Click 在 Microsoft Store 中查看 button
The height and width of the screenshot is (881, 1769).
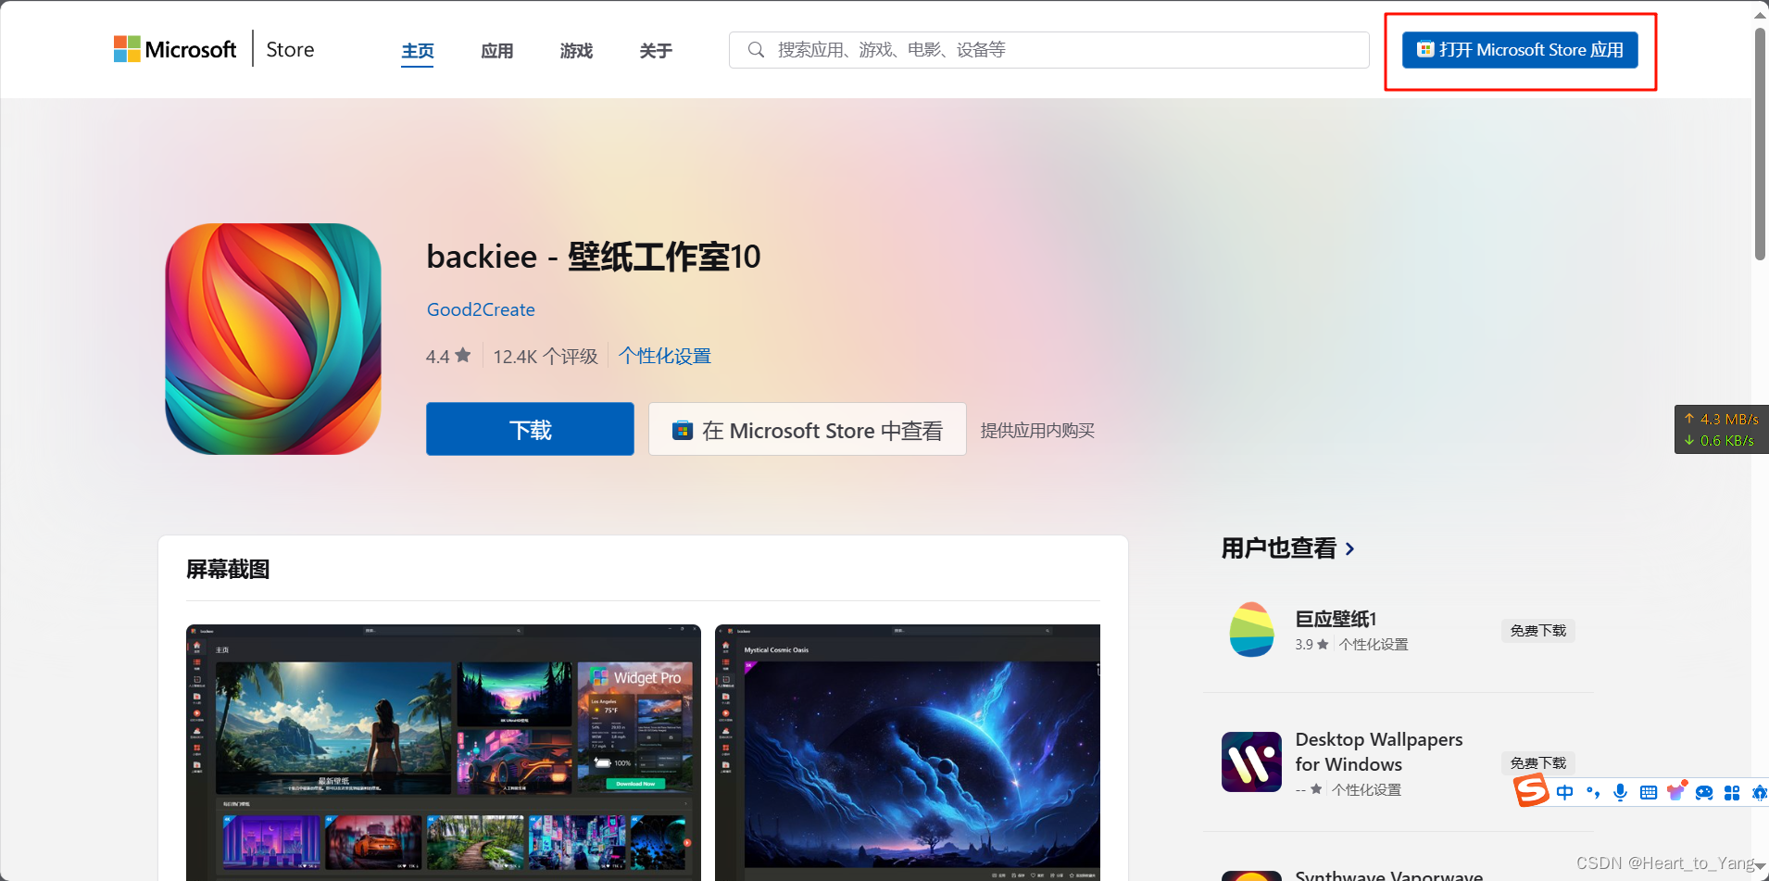[x=808, y=429]
